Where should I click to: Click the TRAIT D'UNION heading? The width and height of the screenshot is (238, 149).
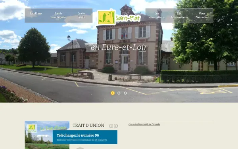(x=88, y=126)
